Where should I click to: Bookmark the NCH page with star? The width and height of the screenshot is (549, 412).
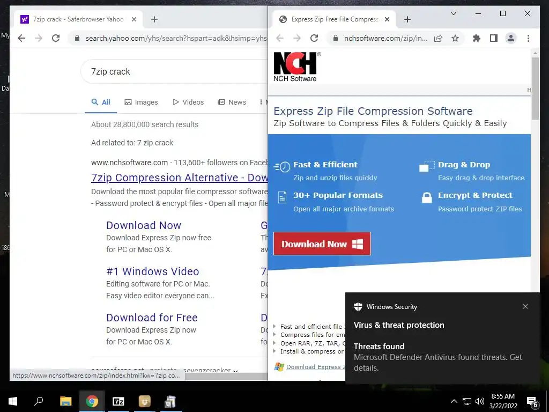455,38
